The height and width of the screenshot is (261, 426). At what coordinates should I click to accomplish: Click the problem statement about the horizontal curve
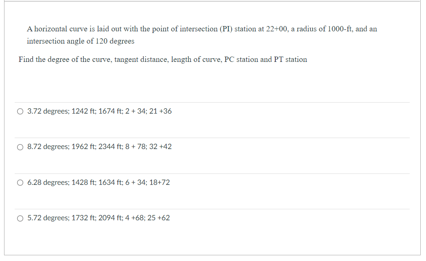pyautogui.click(x=202, y=29)
